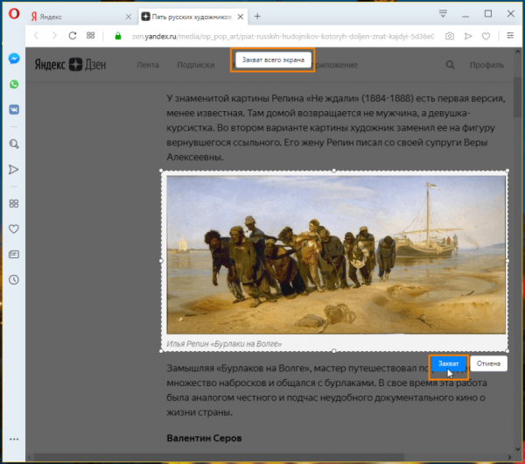
Task: Click the Валентин Серов heading
Action: pos(204,439)
